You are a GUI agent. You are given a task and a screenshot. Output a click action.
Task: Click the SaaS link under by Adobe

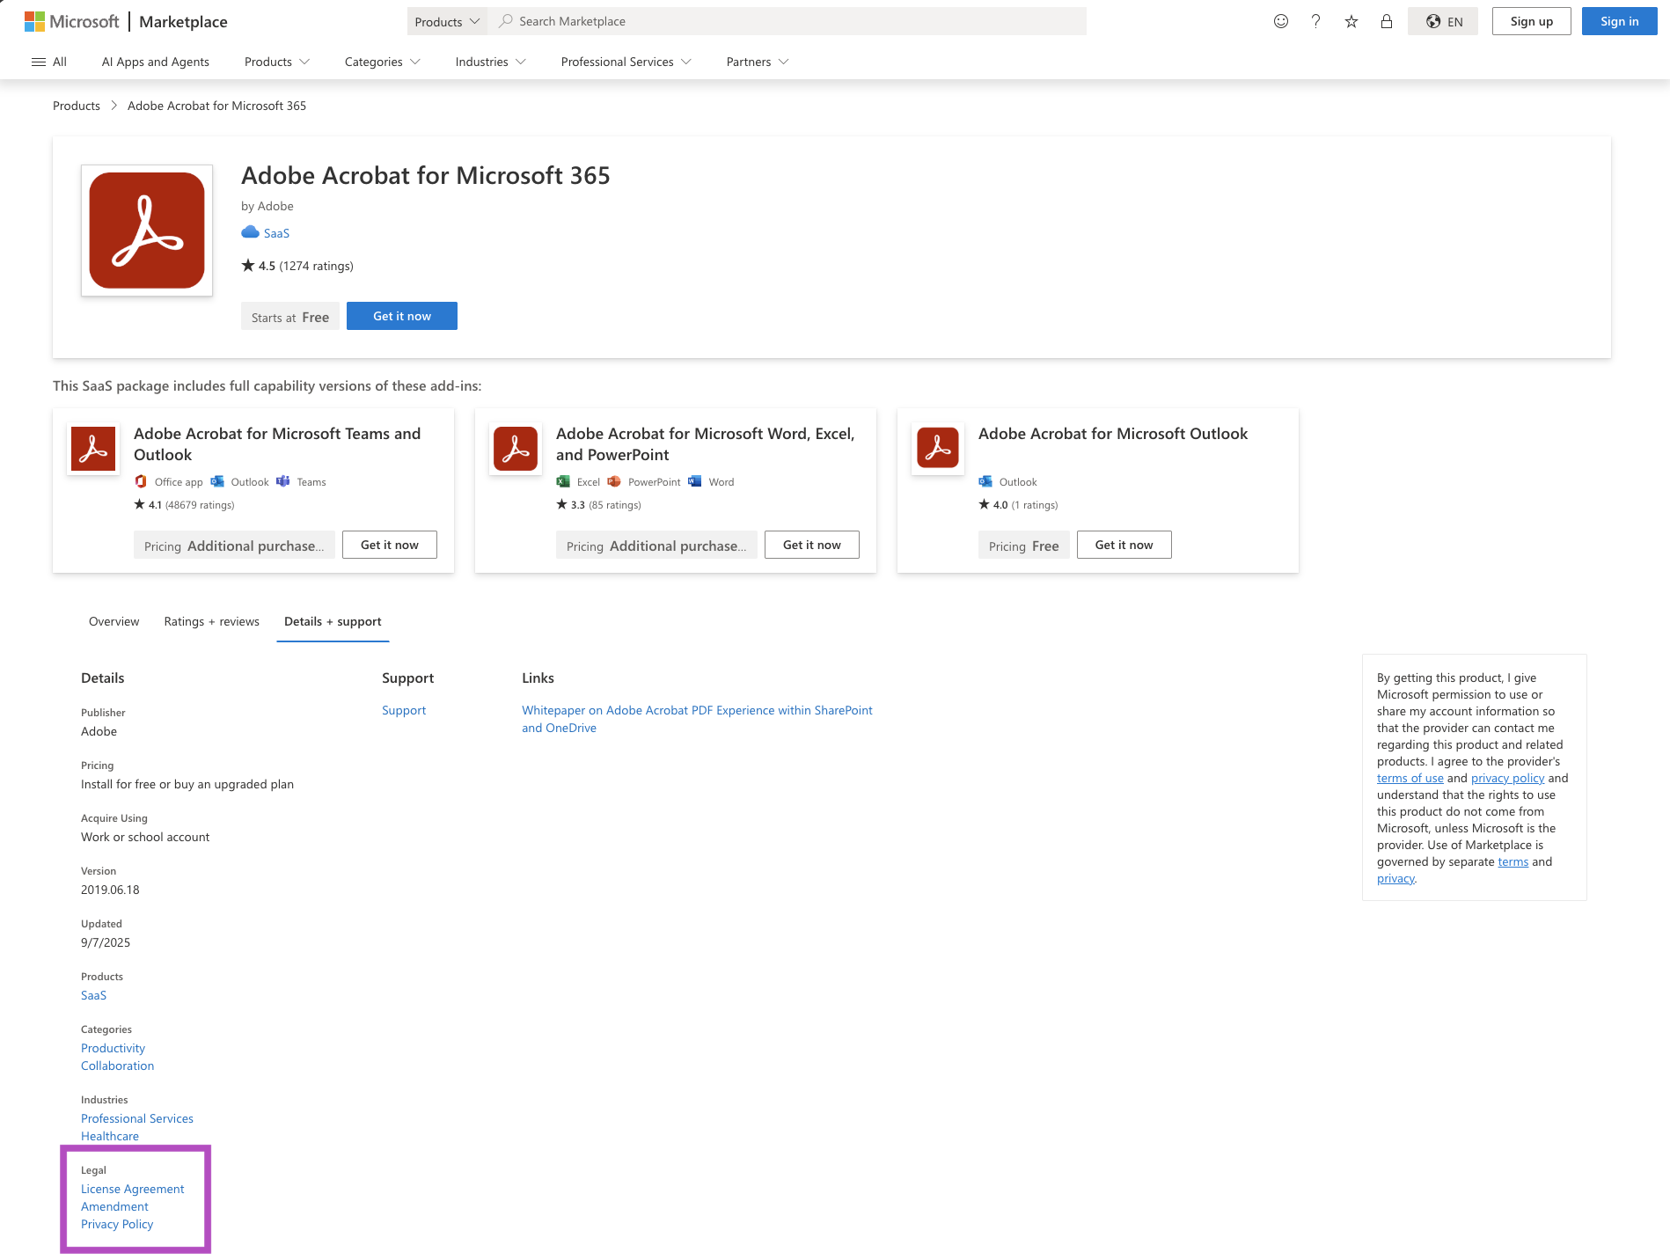pos(276,233)
